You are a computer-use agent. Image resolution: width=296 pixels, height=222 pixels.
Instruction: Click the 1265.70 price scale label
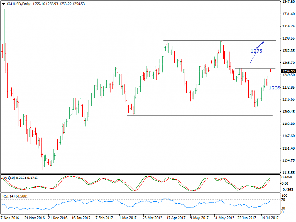288,62
